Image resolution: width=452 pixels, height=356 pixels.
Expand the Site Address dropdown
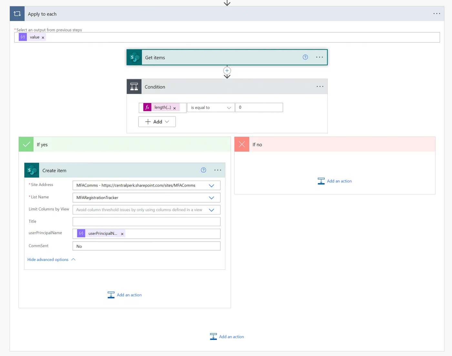point(211,185)
